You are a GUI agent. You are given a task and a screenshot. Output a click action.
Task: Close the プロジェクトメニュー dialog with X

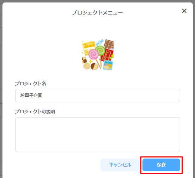pyautogui.click(x=184, y=11)
